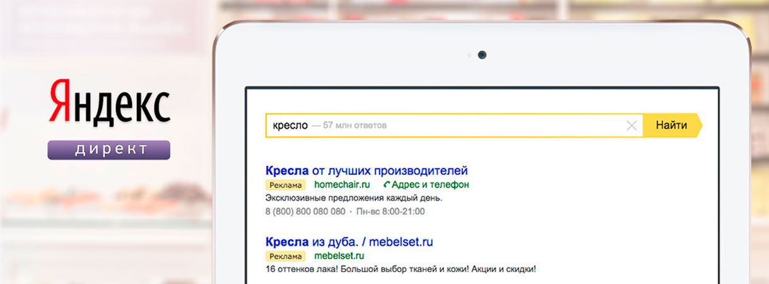Open the Кресла от лучших производителей ad

pos(367,170)
